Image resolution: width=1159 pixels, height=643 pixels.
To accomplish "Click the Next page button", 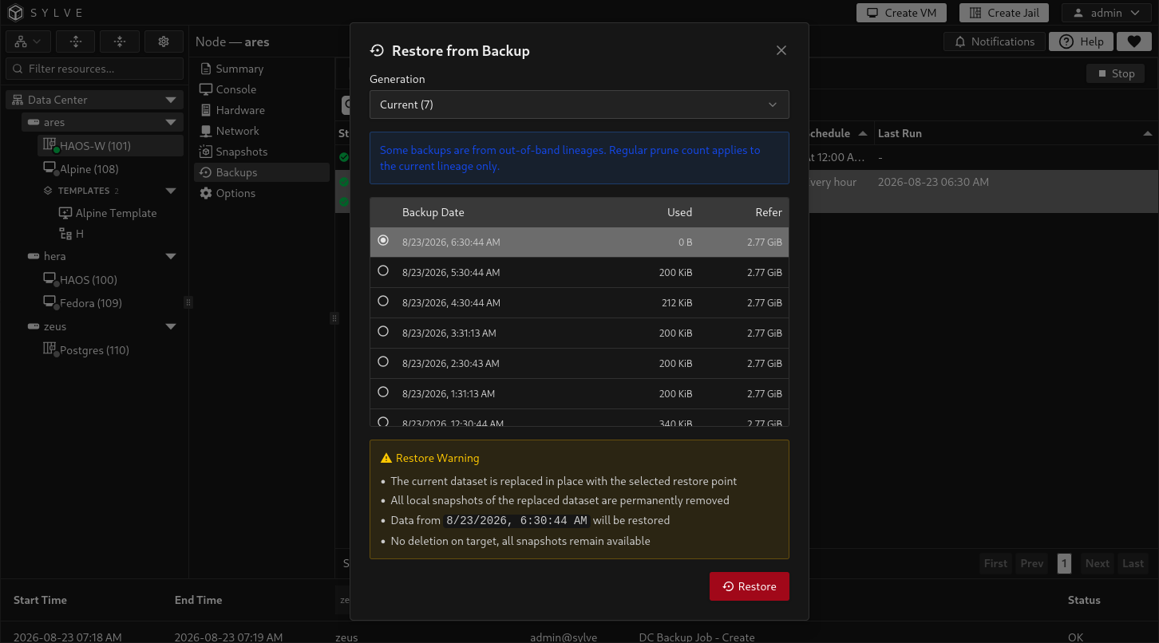I will coord(1098,563).
